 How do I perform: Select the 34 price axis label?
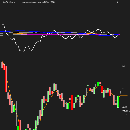[123, 66]
